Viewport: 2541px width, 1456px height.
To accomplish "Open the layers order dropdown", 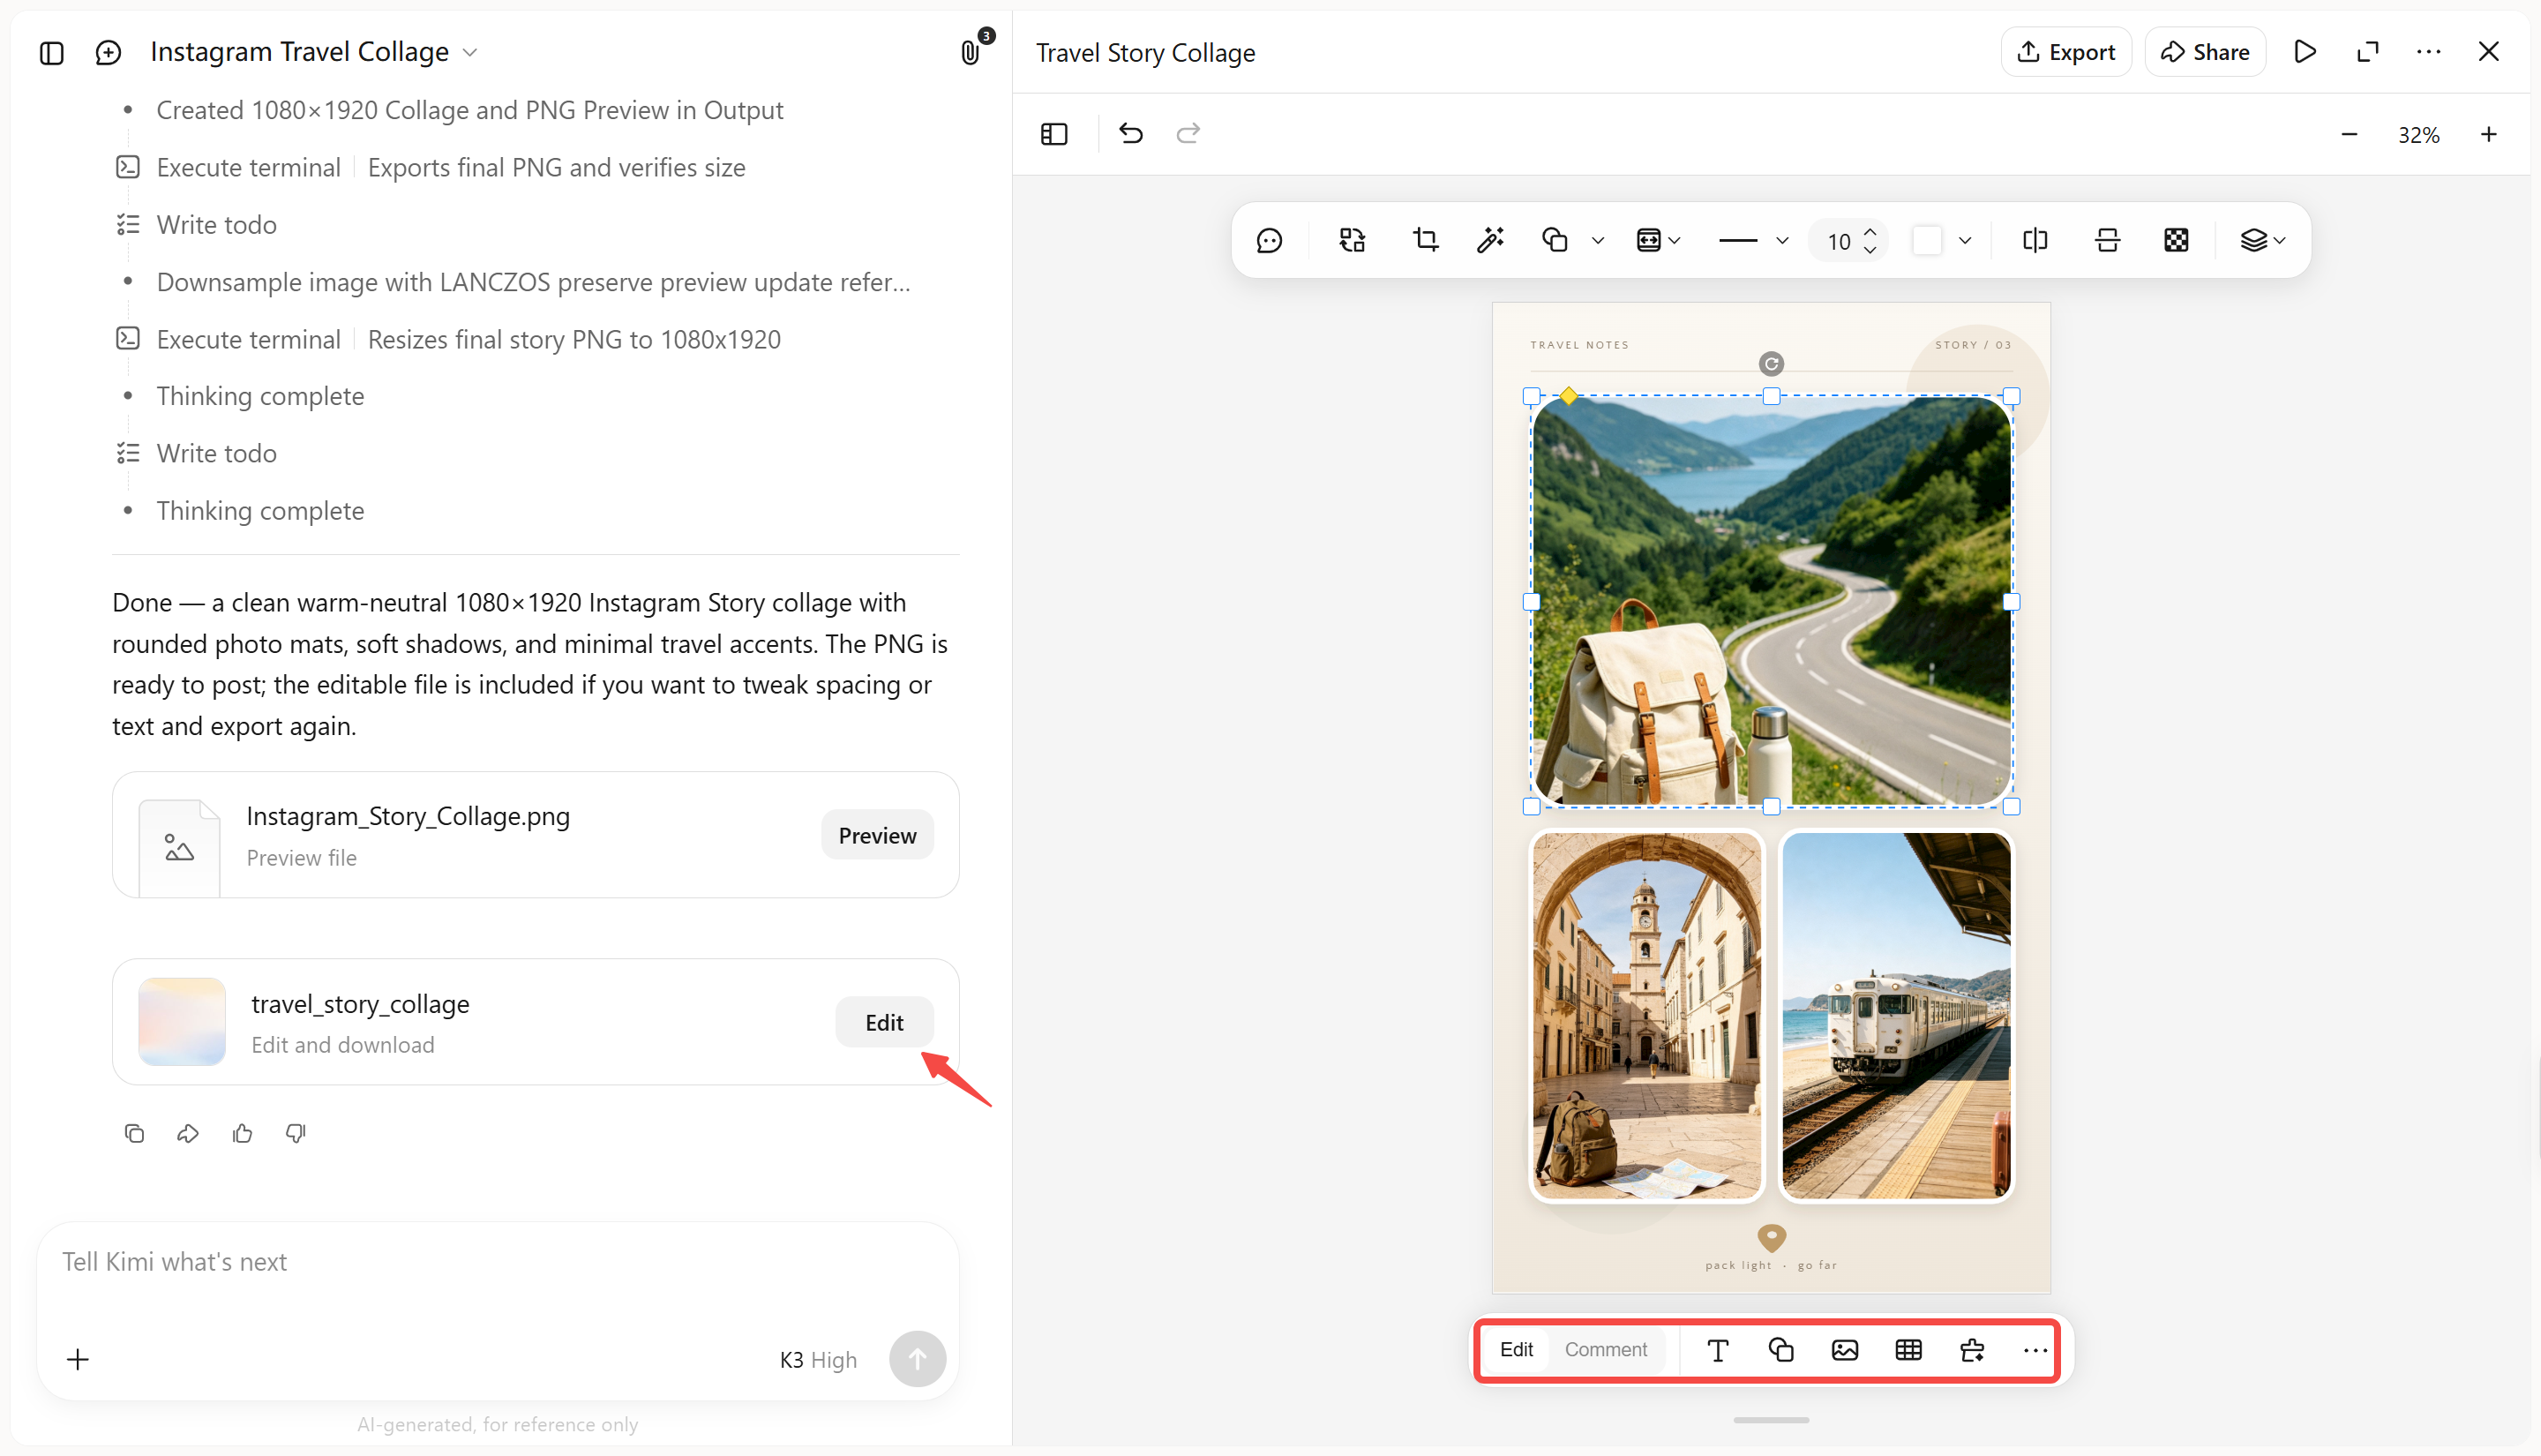I will (2263, 240).
